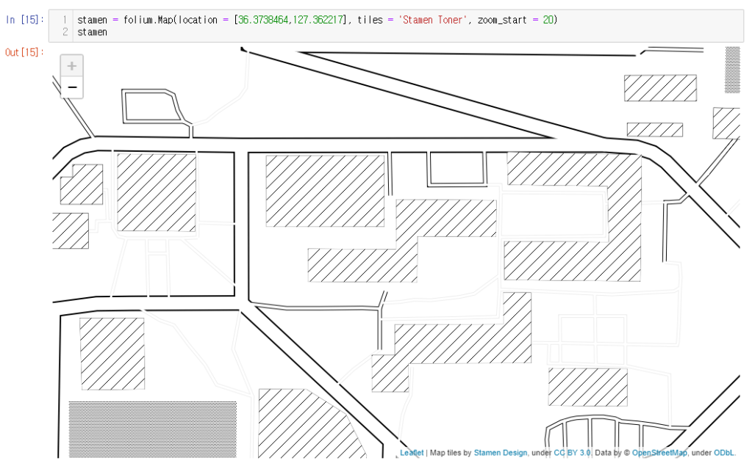The width and height of the screenshot is (752, 466).
Task: Select the In [15] cell prompt
Action: click(x=24, y=20)
